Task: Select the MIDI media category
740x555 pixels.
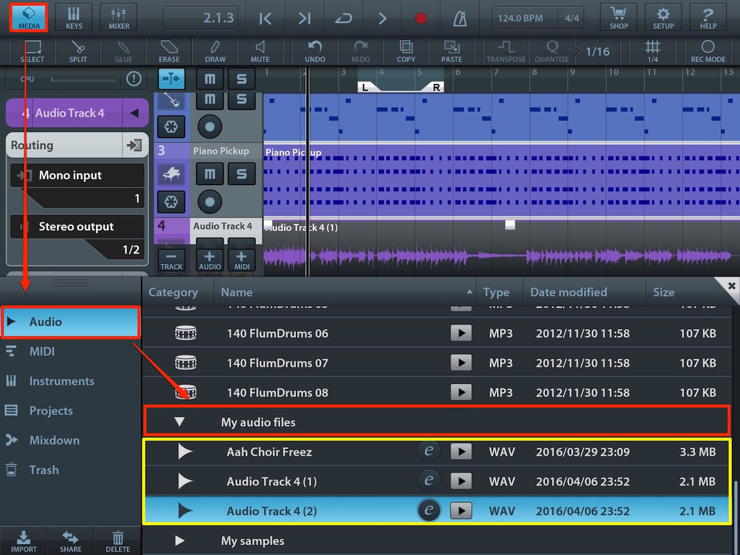Action: point(71,351)
